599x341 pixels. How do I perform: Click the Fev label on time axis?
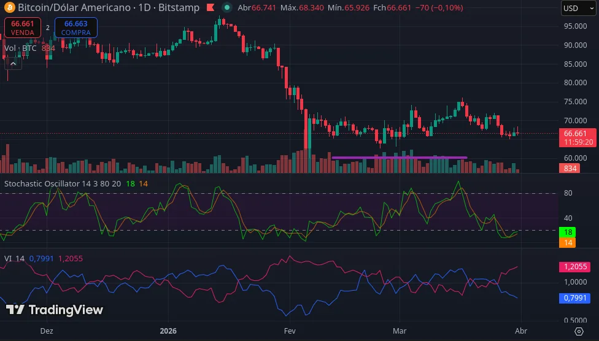coord(290,331)
